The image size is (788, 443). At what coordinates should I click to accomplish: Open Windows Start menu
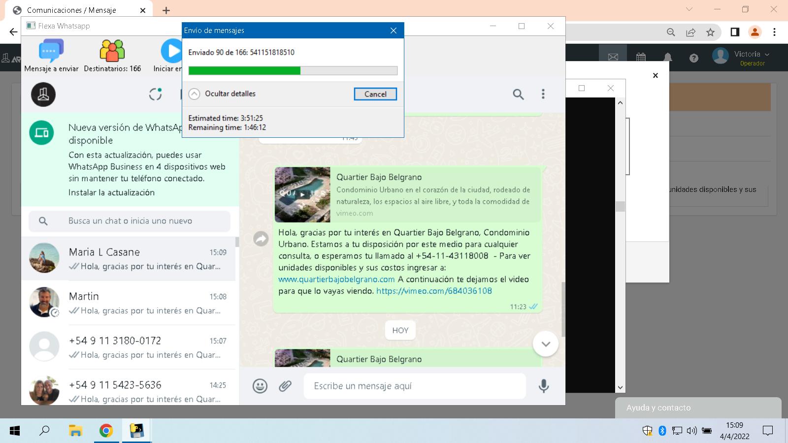click(15, 431)
